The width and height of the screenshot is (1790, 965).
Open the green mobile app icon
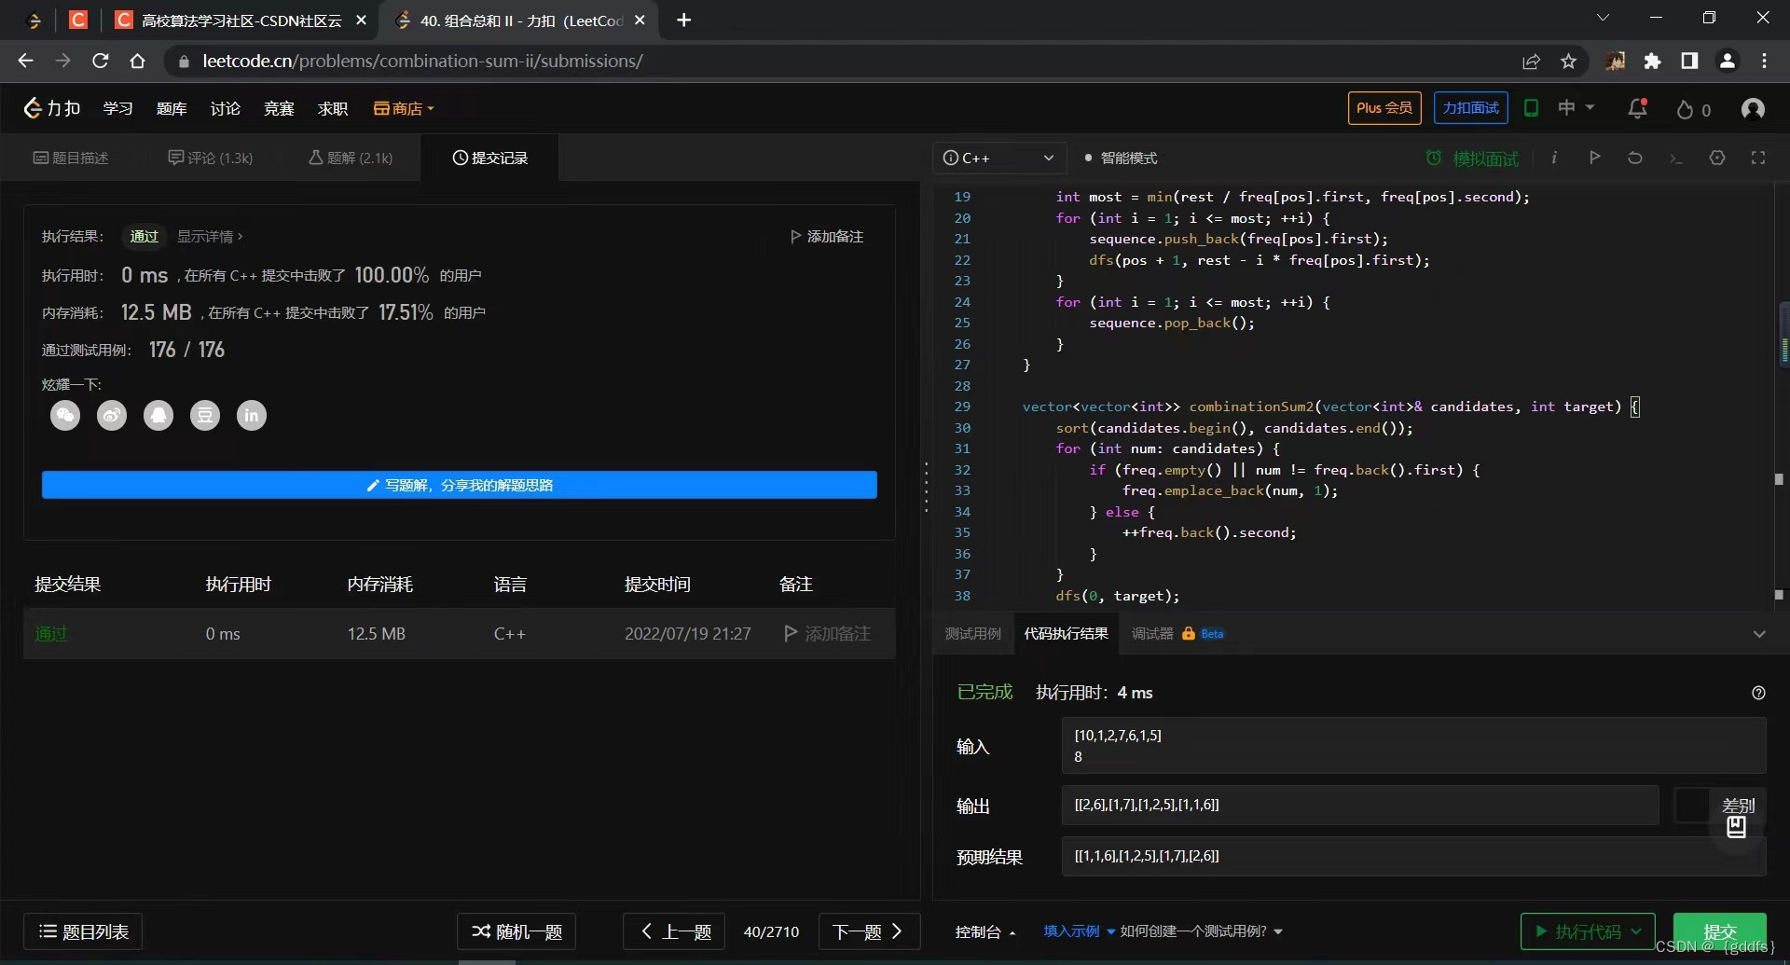click(1531, 108)
